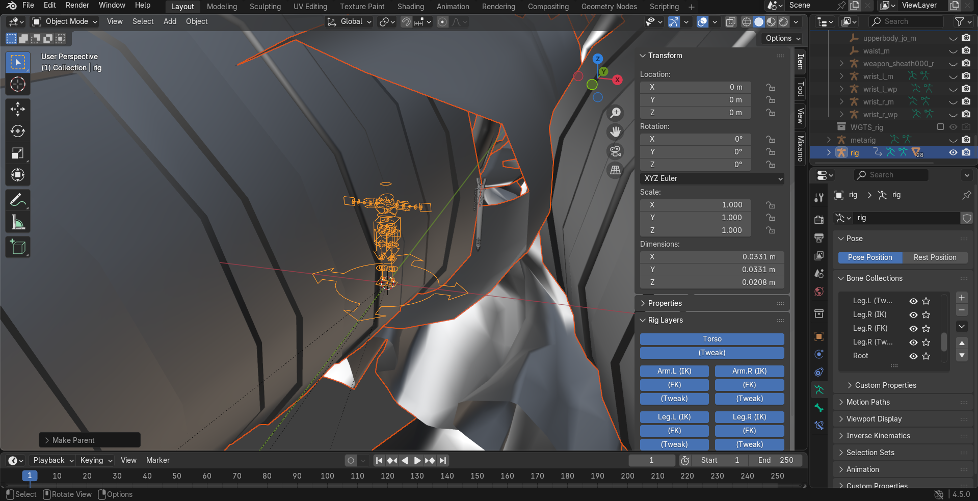Select the Rotate tool in the toolbar
978x501 pixels.
click(18, 131)
